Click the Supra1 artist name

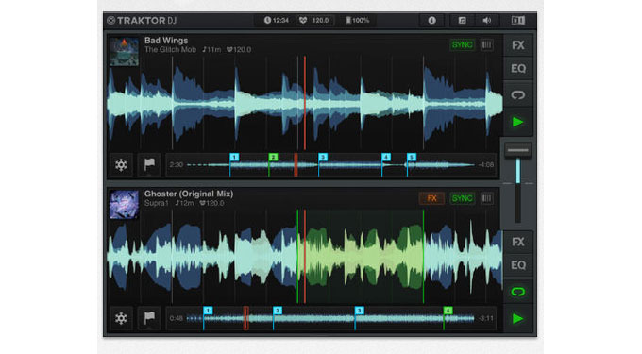pyautogui.click(x=156, y=203)
